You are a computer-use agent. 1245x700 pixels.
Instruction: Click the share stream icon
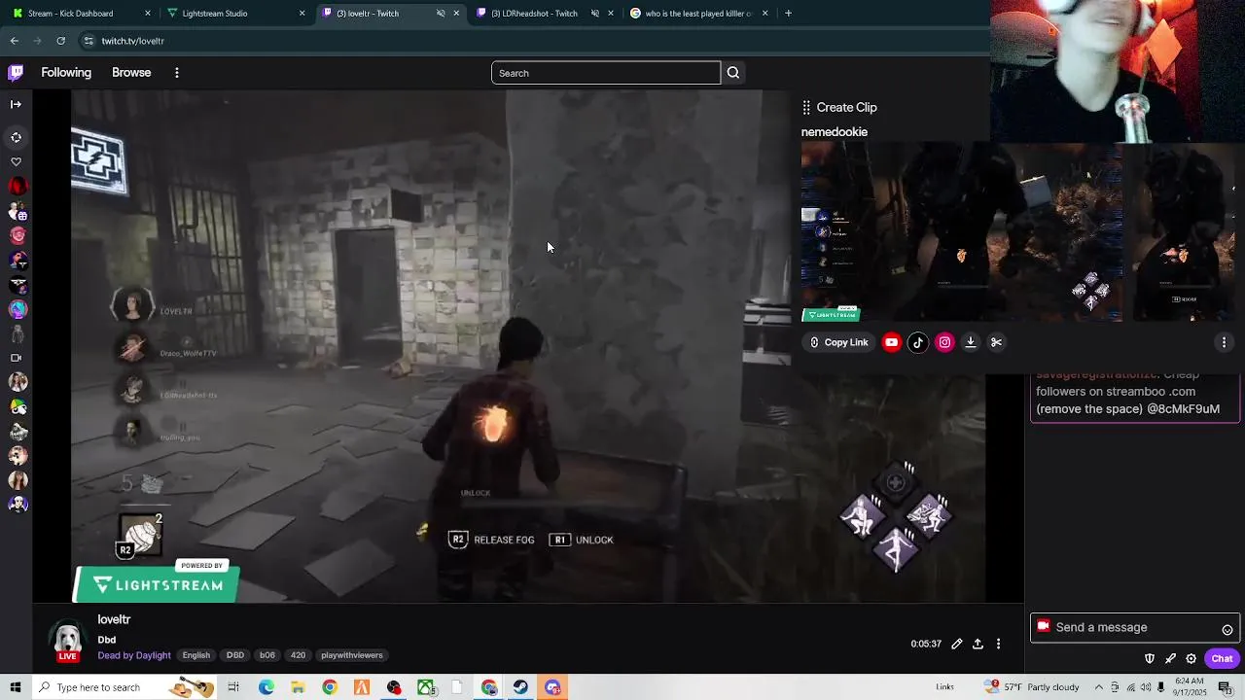[978, 644]
